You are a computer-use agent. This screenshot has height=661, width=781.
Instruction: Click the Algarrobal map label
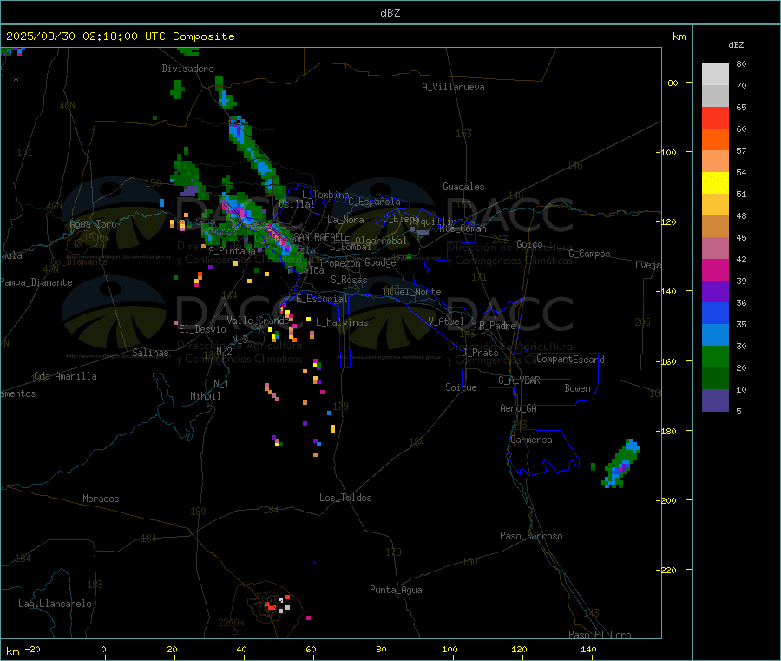point(381,241)
